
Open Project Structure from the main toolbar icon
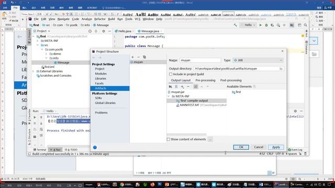pos(292,25)
